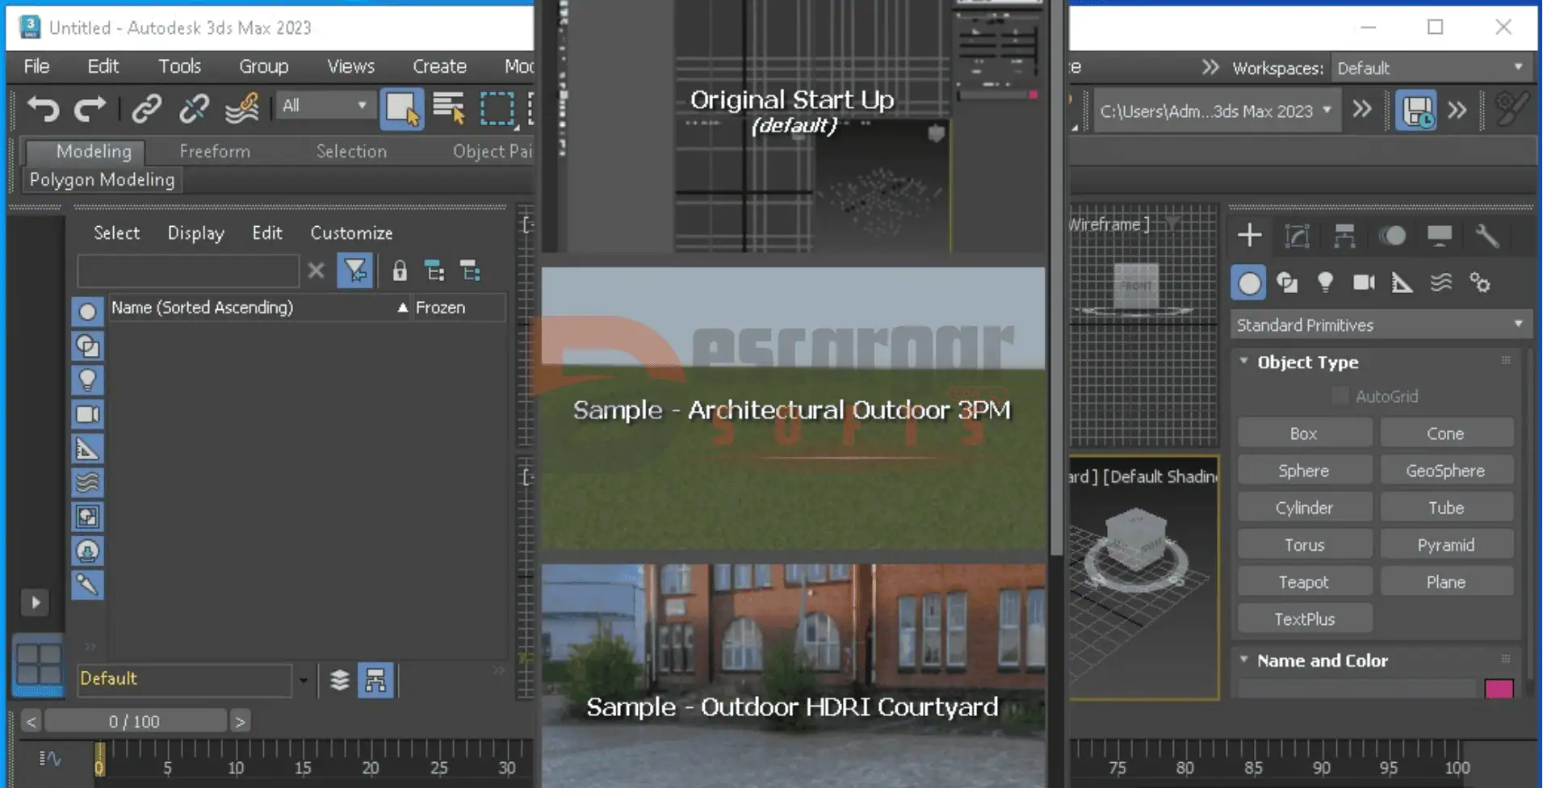
Task: Collapse the Object Type rollout
Action: click(x=1244, y=362)
